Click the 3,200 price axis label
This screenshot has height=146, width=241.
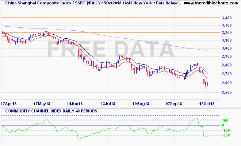(x=227, y=33)
